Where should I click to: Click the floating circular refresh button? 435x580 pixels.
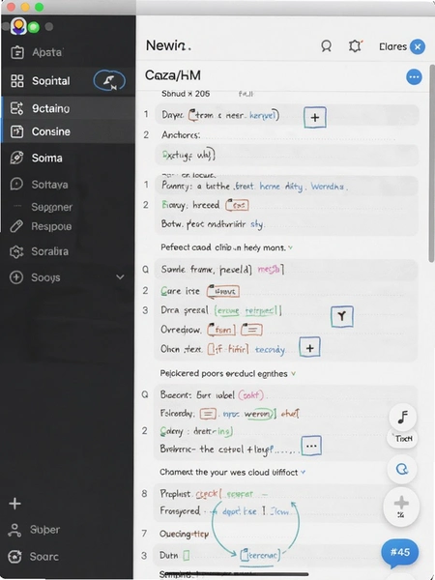tap(402, 469)
